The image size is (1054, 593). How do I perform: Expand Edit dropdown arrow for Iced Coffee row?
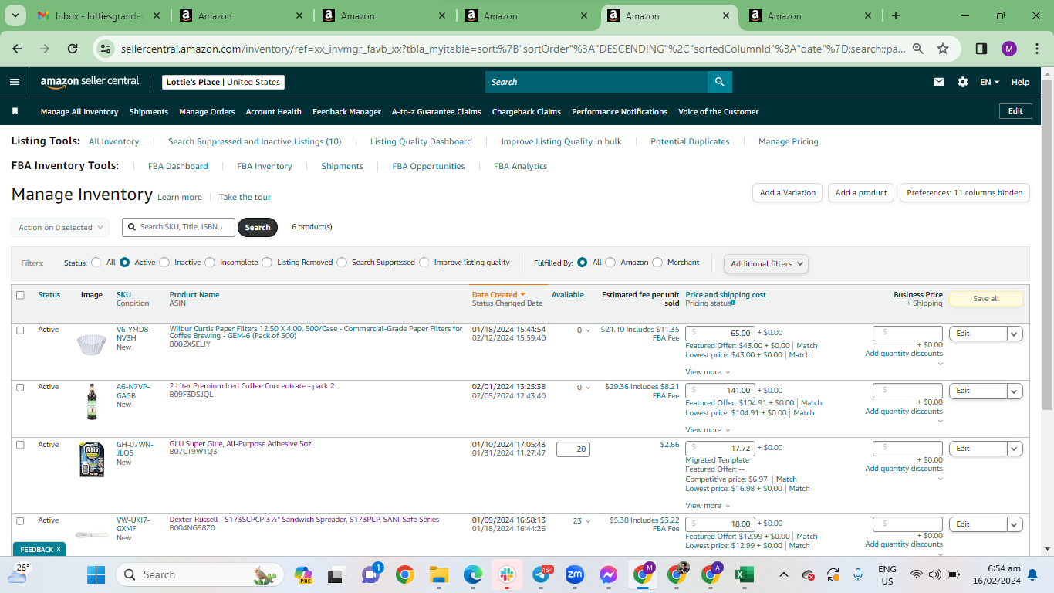coord(1015,391)
